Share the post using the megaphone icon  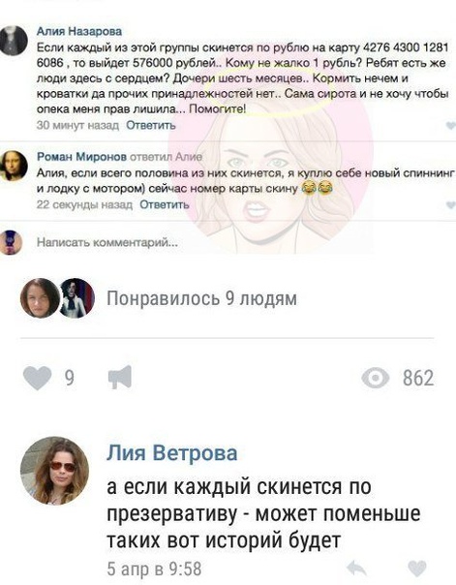pos(120,377)
